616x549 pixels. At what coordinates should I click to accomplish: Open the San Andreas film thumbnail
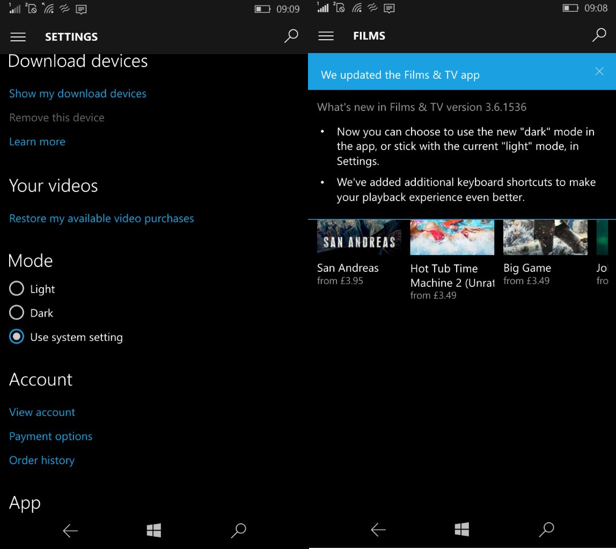pos(359,238)
